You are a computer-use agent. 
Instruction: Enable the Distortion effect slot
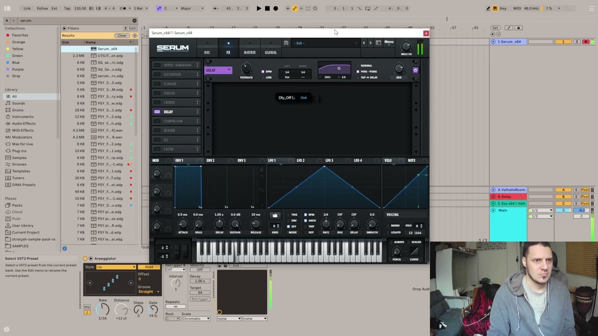[157, 74]
